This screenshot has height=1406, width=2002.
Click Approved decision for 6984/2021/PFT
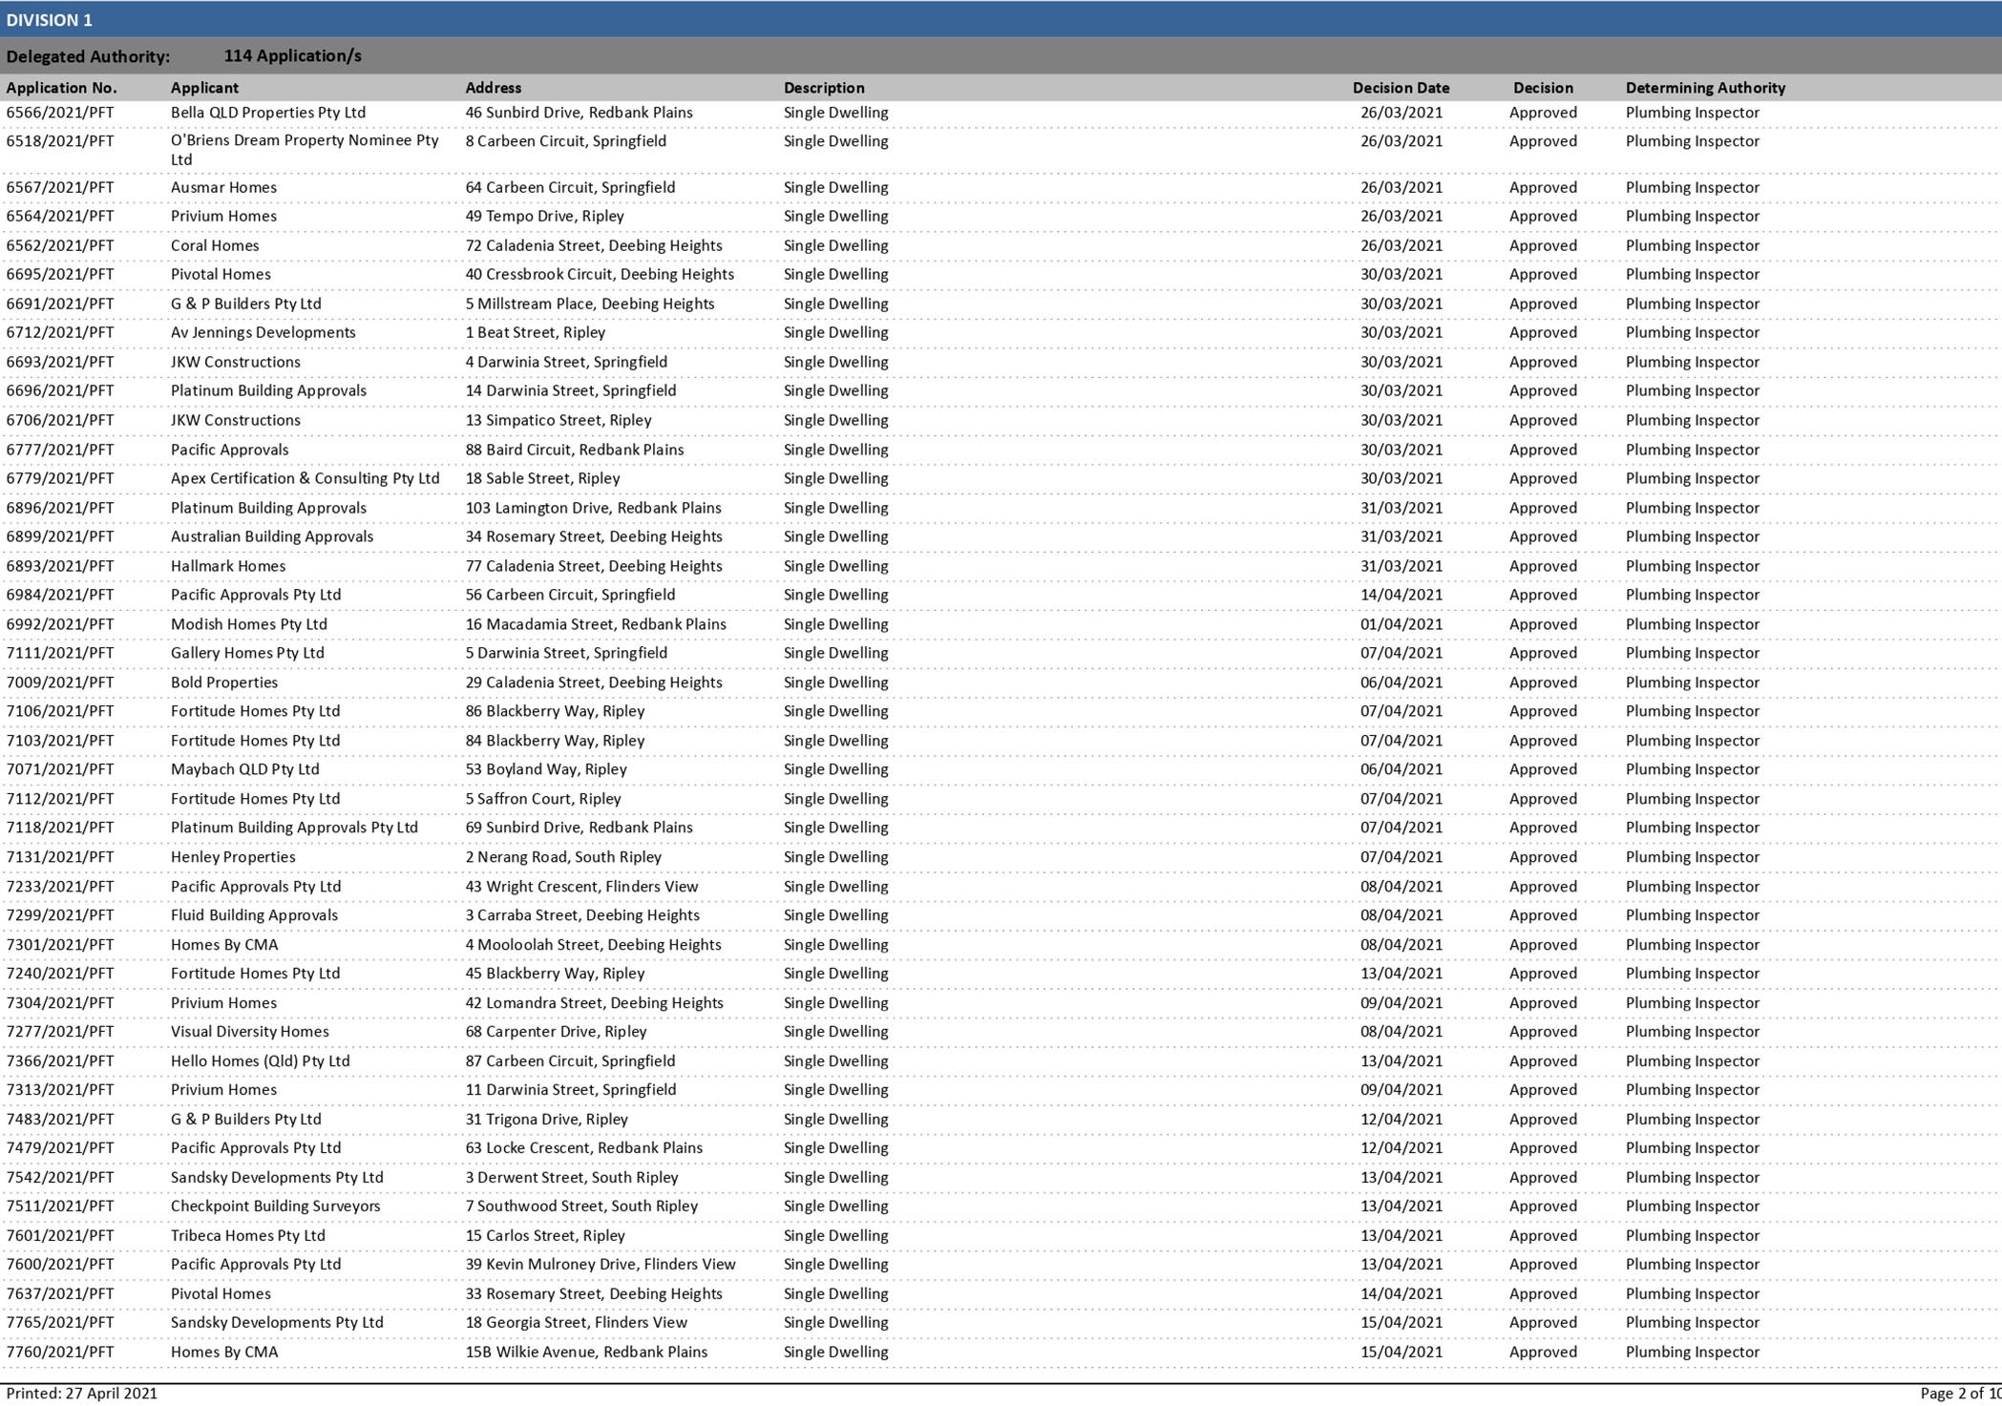point(1542,594)
